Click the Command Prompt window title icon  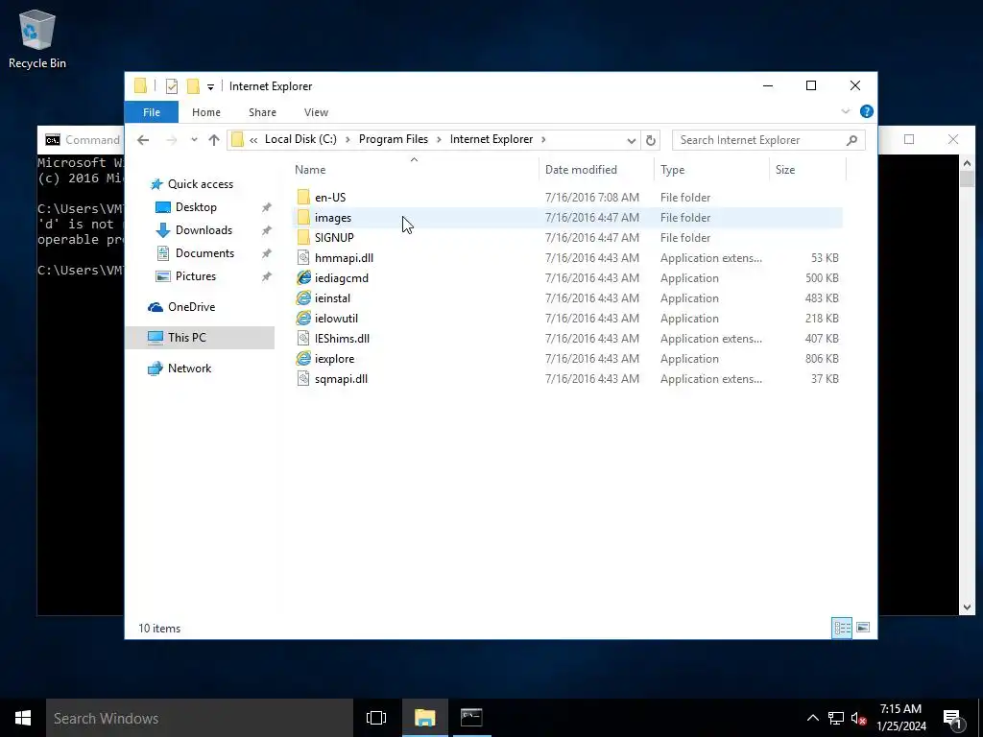coord(53,140)
